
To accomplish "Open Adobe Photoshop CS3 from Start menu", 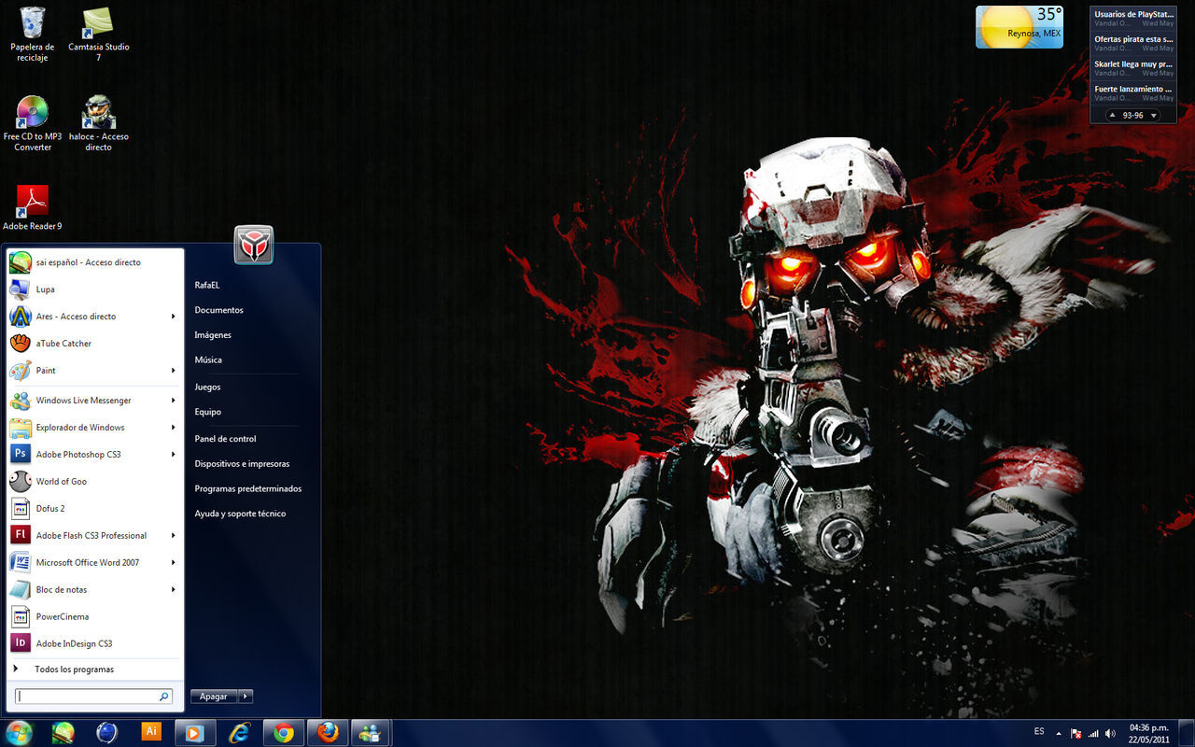I will coord(78,455).
